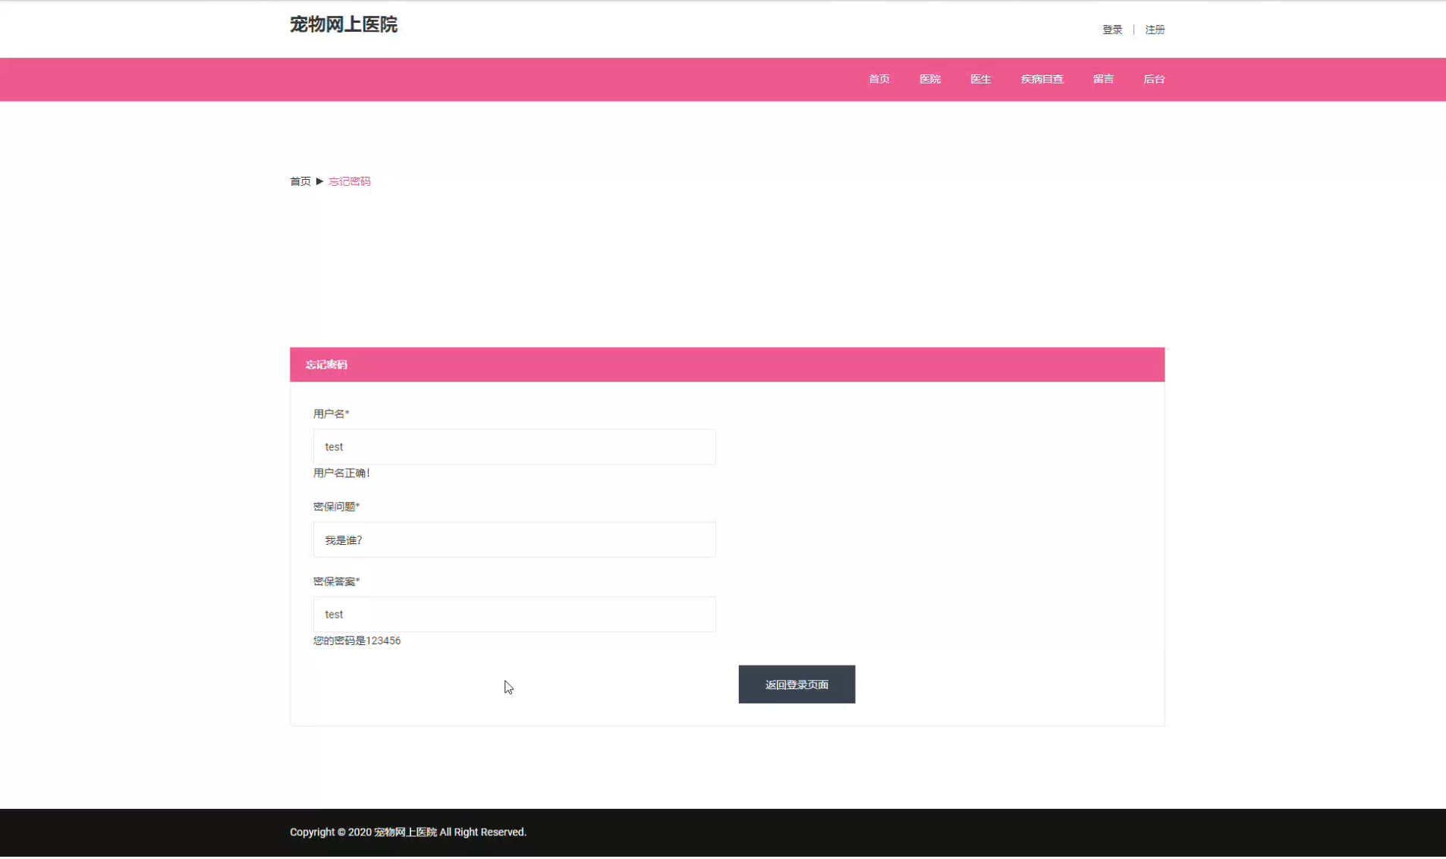1446x859 pixels.
Task: Click the 返回登录页面 button
Action: pyautogui.click(x=797, y=684)
